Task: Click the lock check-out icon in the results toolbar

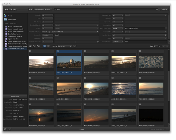Action: click(30, 46)
